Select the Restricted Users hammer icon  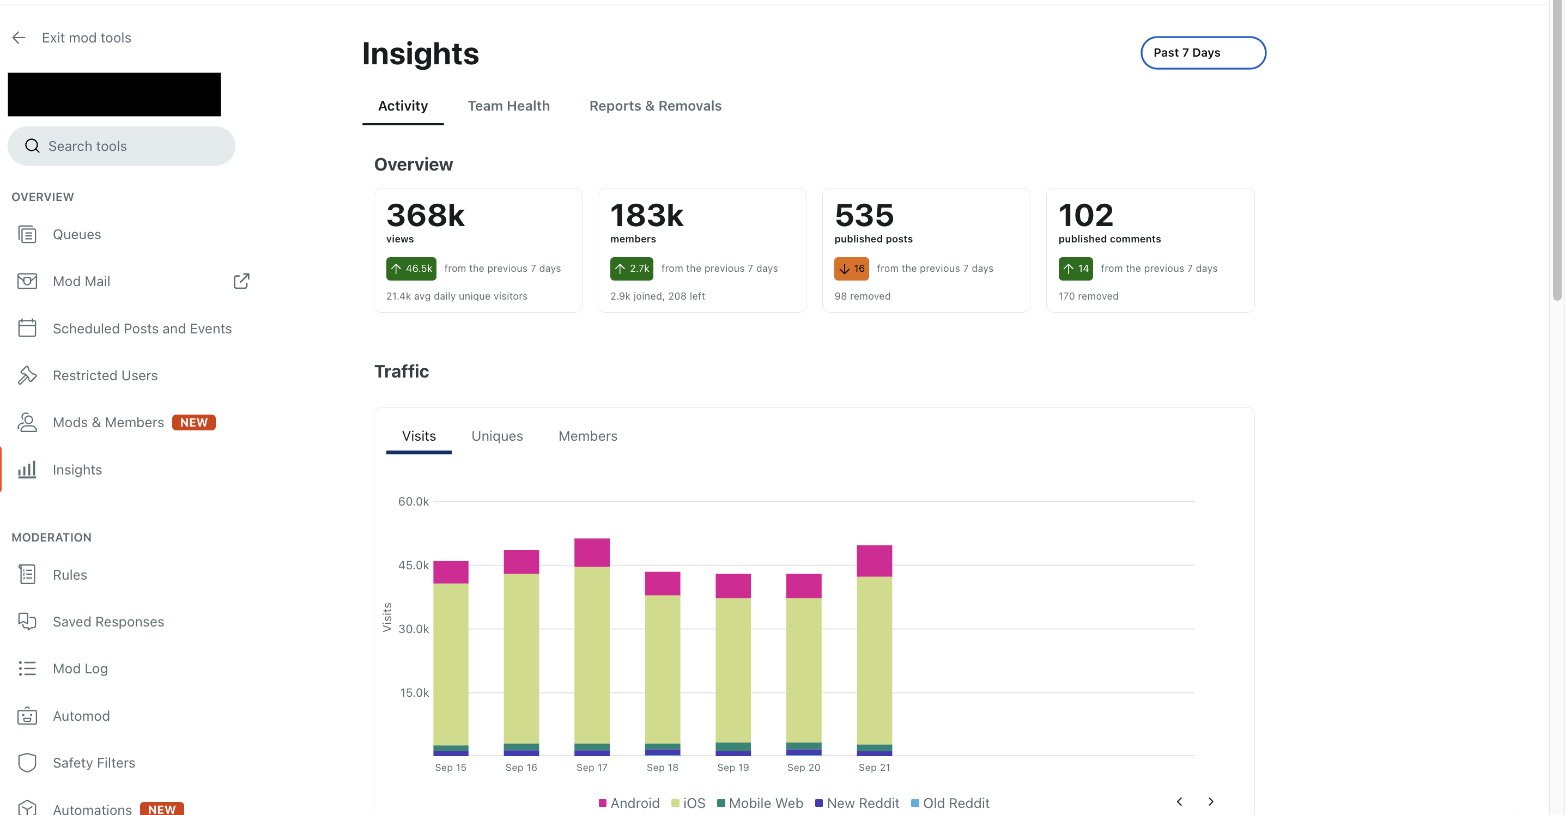(27, 375)
